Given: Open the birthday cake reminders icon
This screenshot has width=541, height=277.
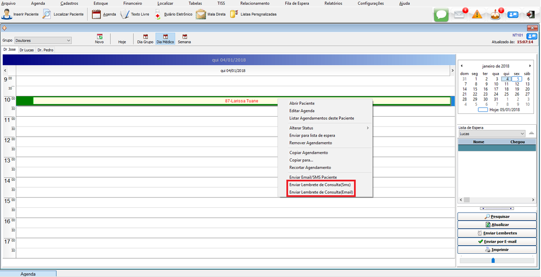Looking at the screenshot, I should (494, 15).
